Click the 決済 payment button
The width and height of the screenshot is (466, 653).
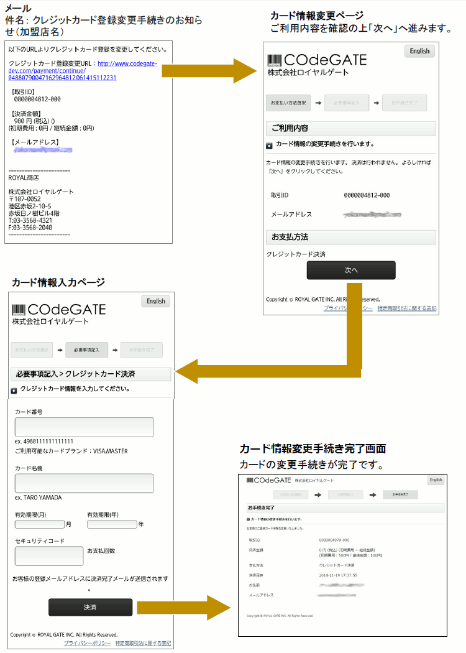(90, 607)
